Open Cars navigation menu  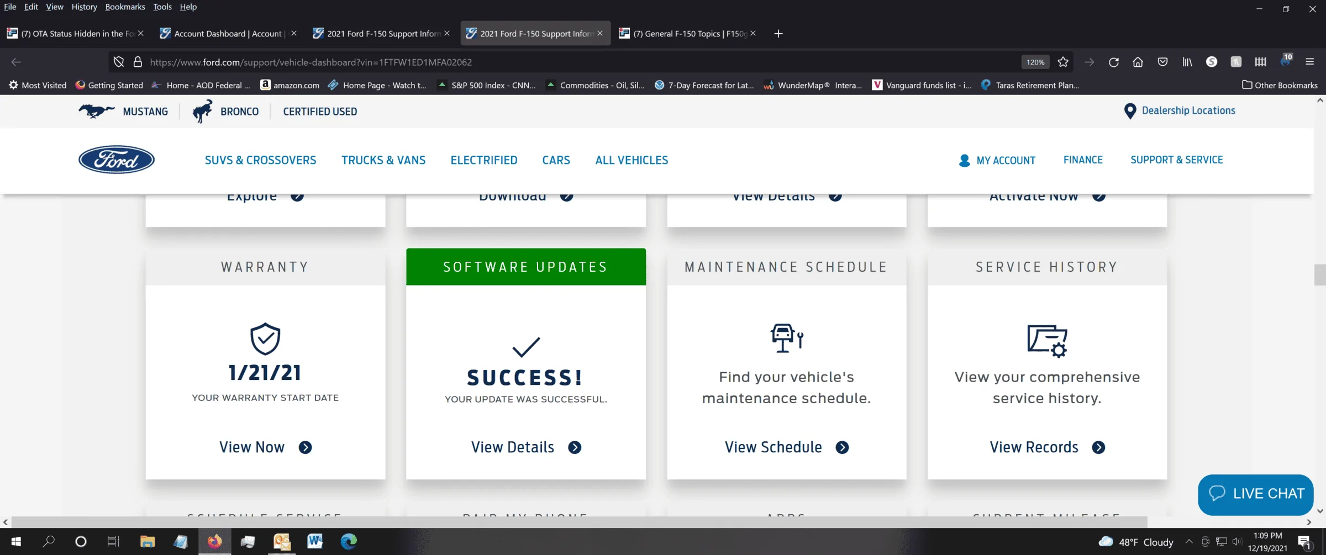pyautogui.click(x=556, y=160)
